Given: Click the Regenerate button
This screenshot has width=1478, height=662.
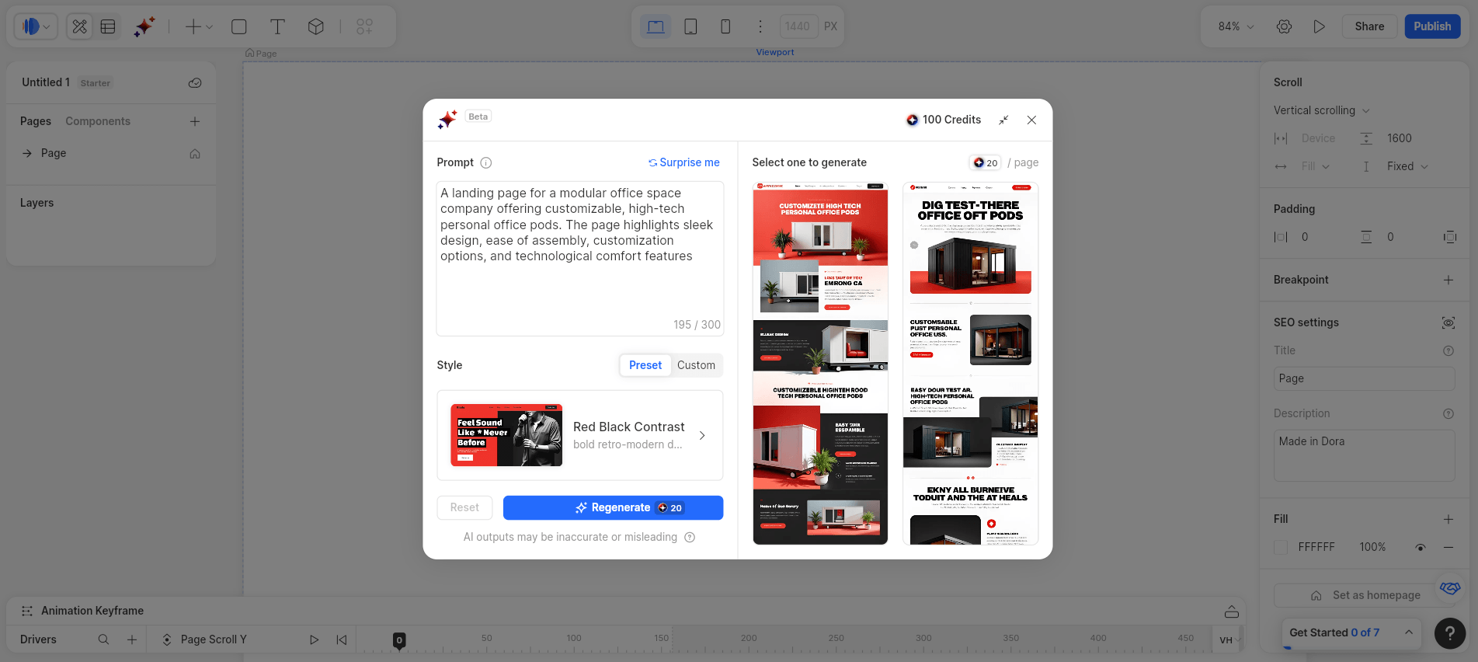Looking at the screenshot, I should [613, 507].
